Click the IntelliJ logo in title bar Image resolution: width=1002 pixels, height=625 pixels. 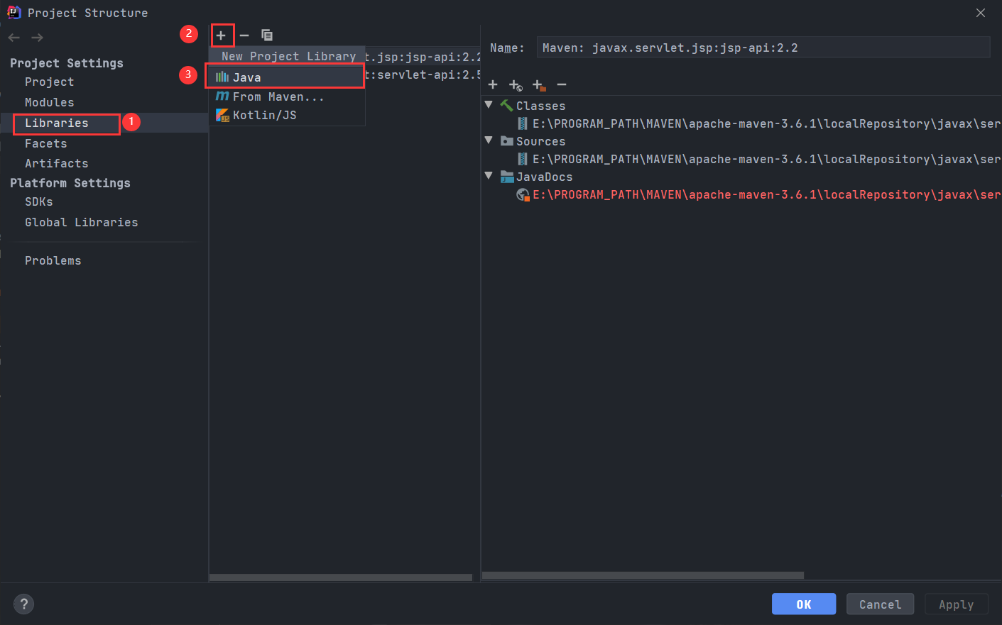13,12
